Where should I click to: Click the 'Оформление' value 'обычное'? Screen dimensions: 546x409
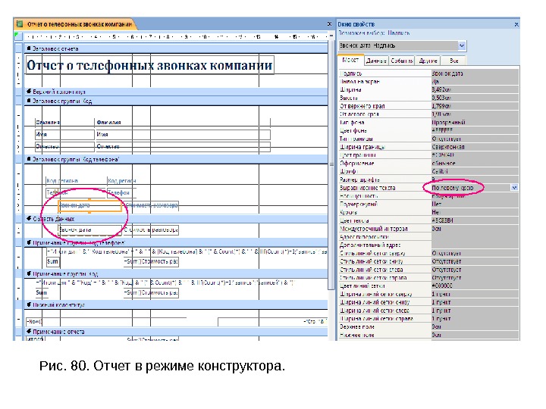(x=475, y=164)
